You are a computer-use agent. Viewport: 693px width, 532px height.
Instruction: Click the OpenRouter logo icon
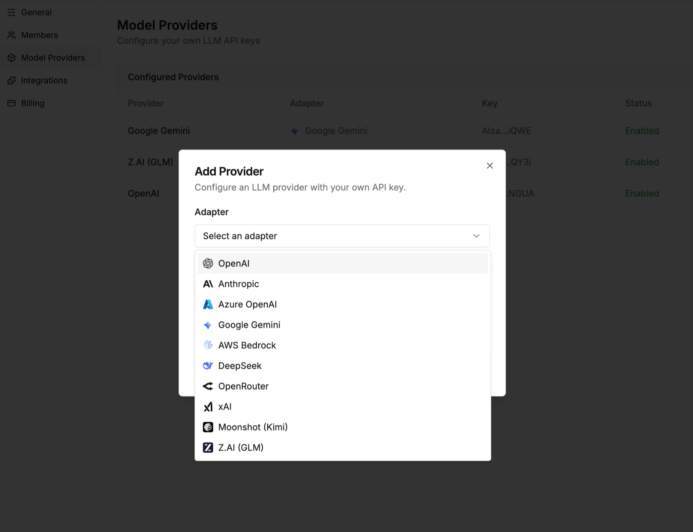[208, 386]
